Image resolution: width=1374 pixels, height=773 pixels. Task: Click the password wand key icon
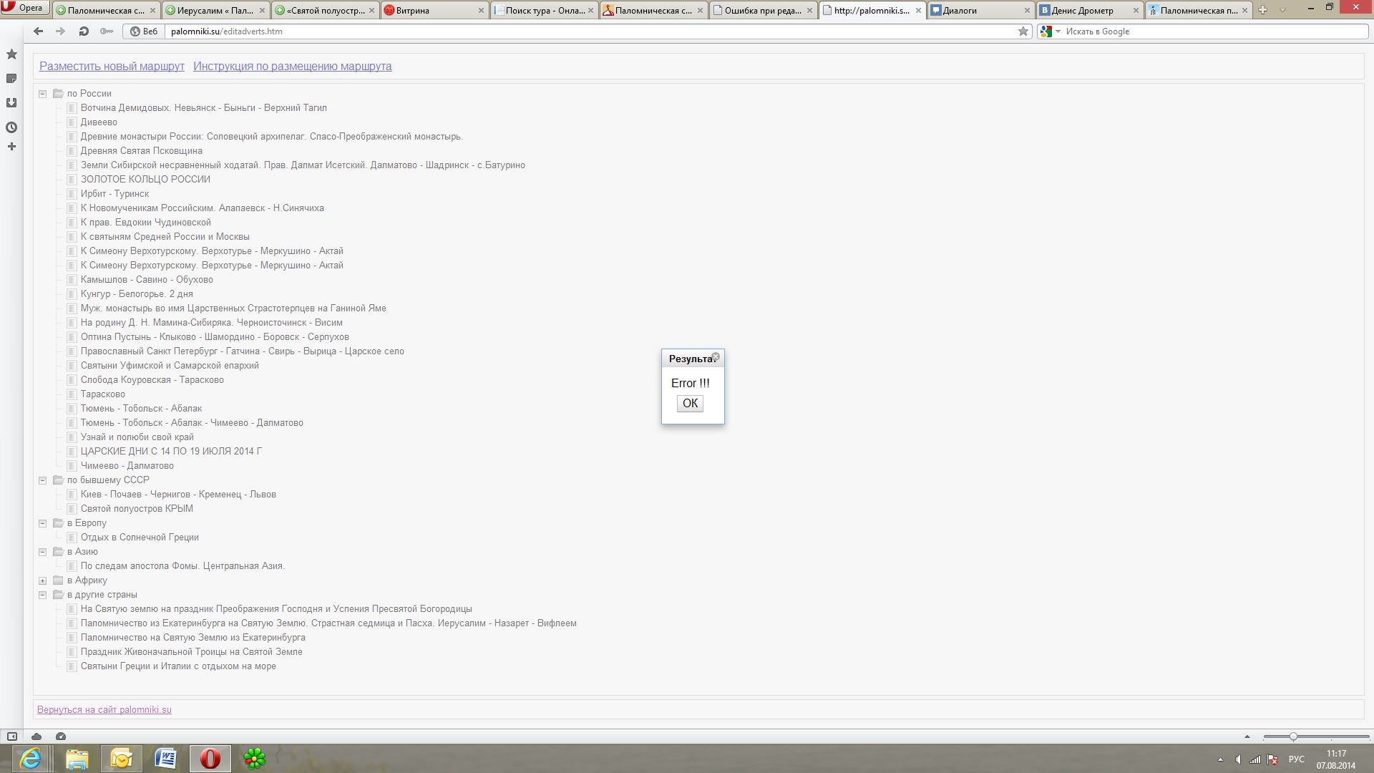click(107, 31)
